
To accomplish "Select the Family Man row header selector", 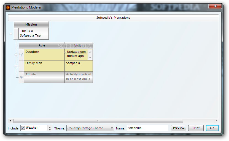I will (21, 66).
